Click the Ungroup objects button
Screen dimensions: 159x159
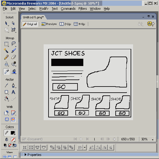tap(31, 147)
